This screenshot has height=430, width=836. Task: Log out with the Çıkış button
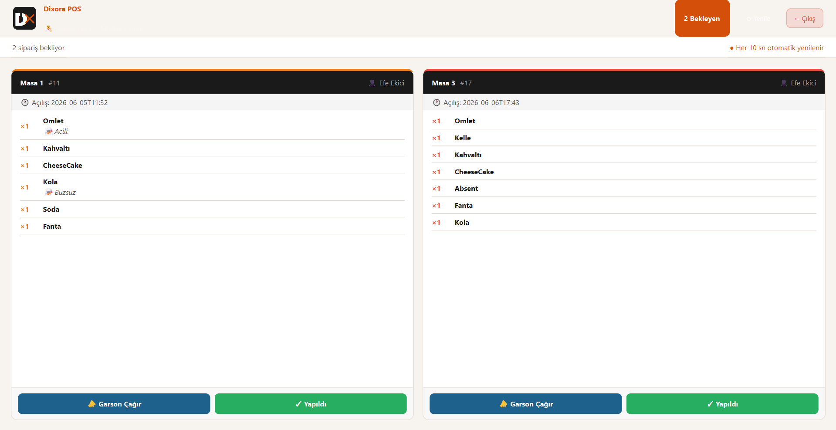click(x=805, y=18)
